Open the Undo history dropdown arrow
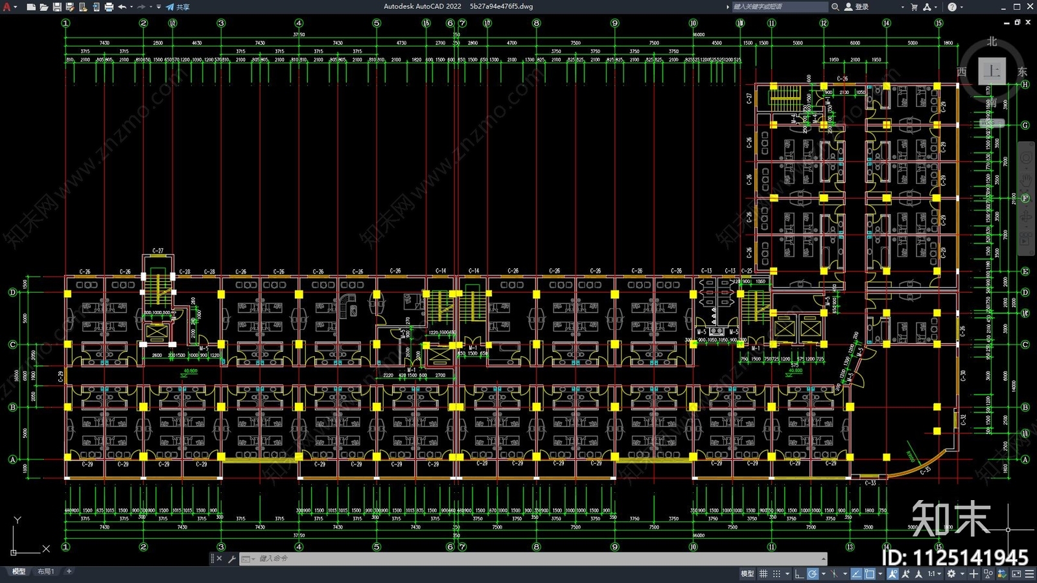 point(132,7)
